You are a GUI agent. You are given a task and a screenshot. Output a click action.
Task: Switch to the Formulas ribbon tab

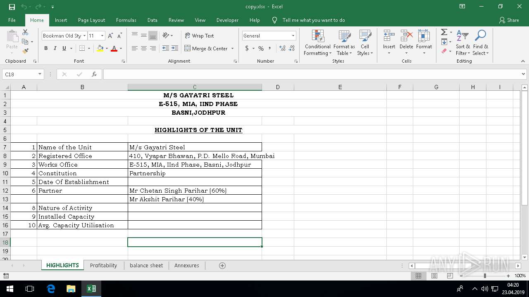tap(126, 20)
